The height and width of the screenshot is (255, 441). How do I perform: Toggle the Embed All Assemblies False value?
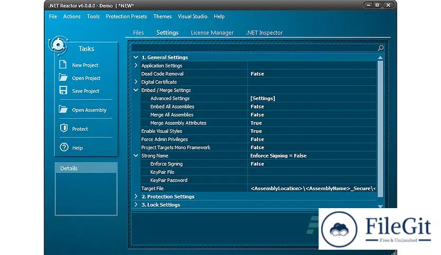257,106
